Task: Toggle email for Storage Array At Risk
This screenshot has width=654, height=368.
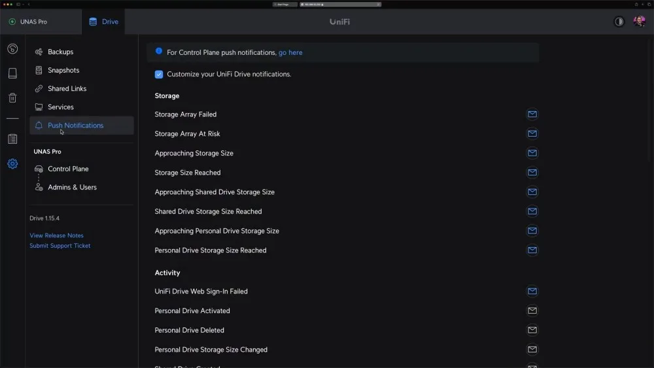Action: click(x=532, y=133)
